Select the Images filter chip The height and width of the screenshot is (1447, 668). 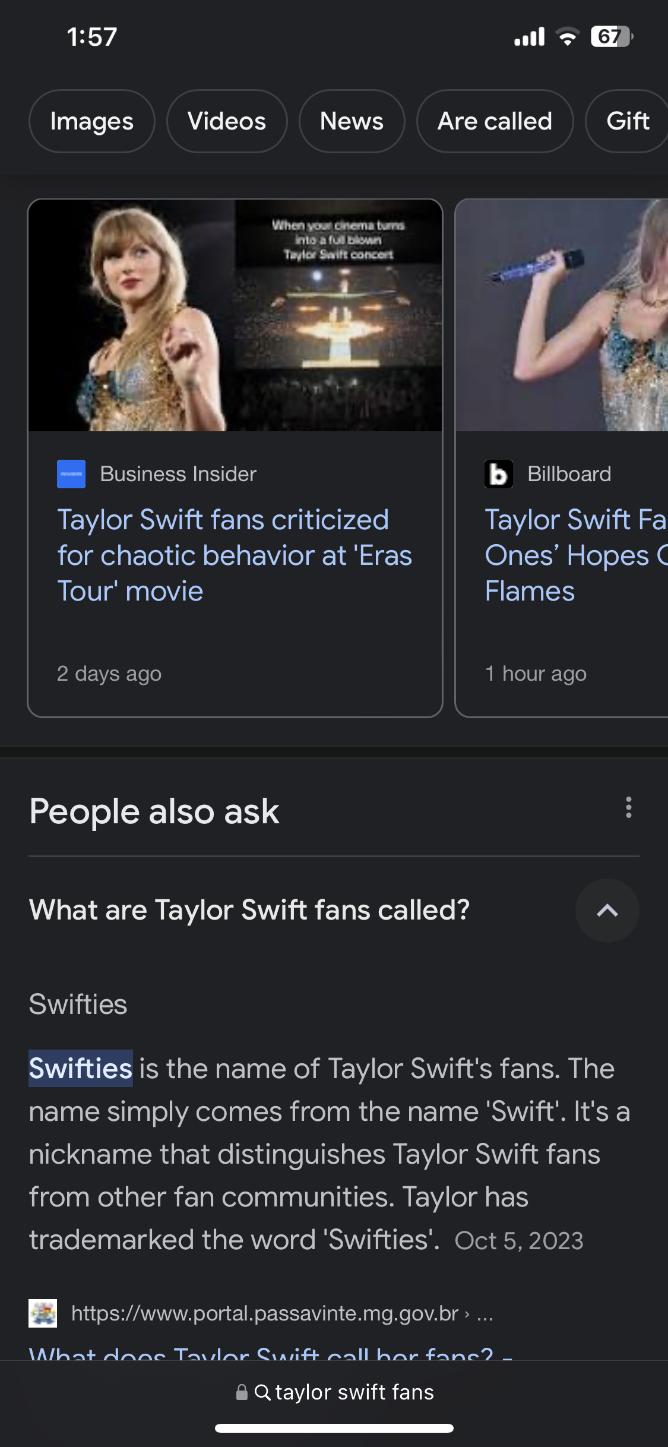(x=92, y=121)
